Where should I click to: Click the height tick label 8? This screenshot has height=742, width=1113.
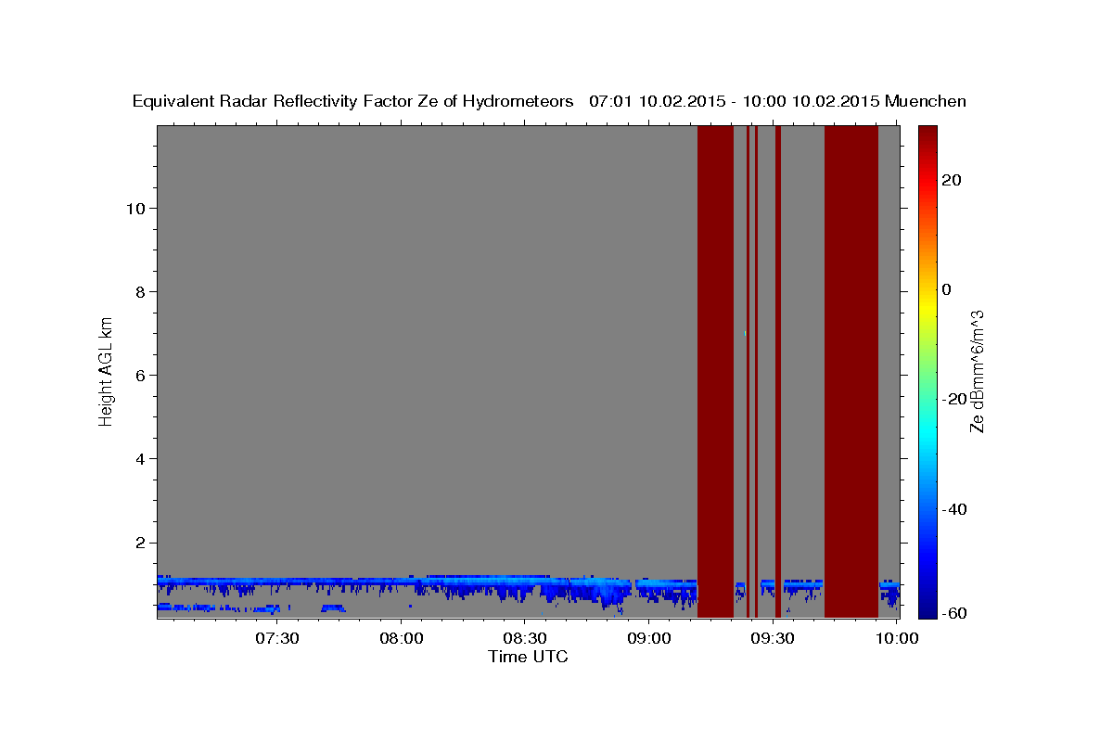[139, 292]
